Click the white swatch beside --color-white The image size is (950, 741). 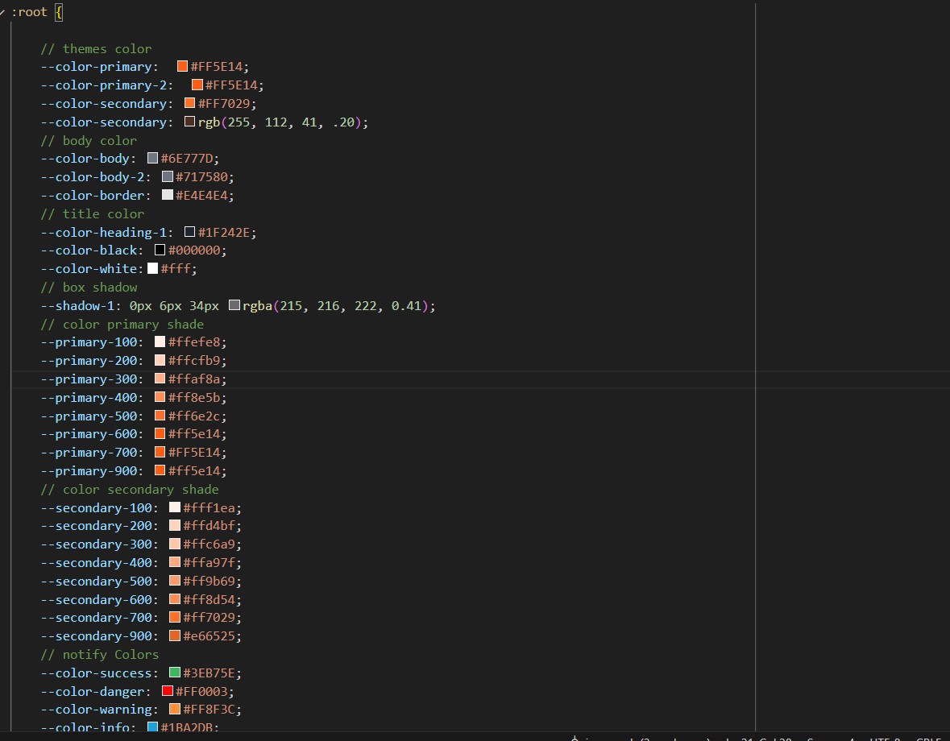tap(151, 268)
